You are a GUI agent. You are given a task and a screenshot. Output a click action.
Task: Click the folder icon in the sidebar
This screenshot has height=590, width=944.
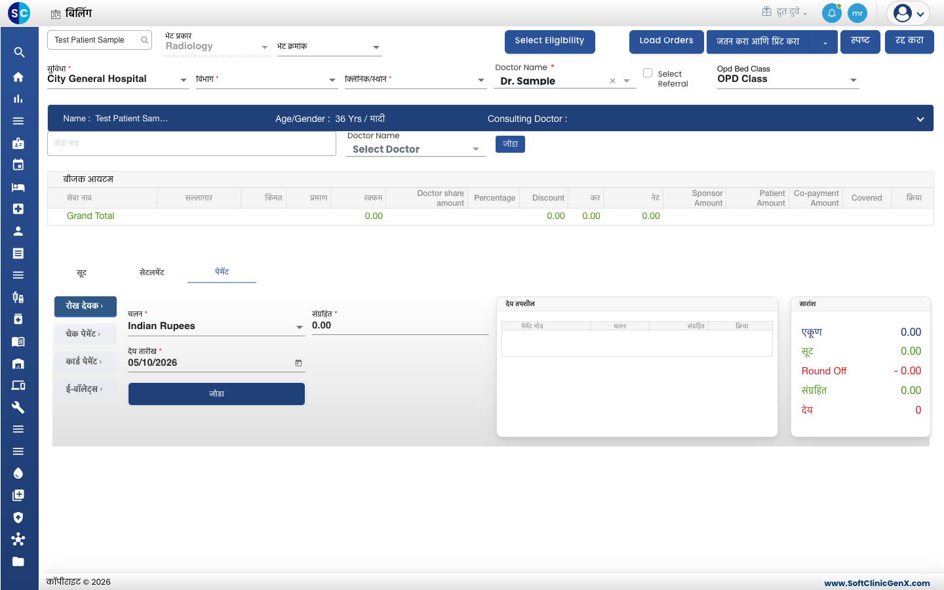coord(18,561)
